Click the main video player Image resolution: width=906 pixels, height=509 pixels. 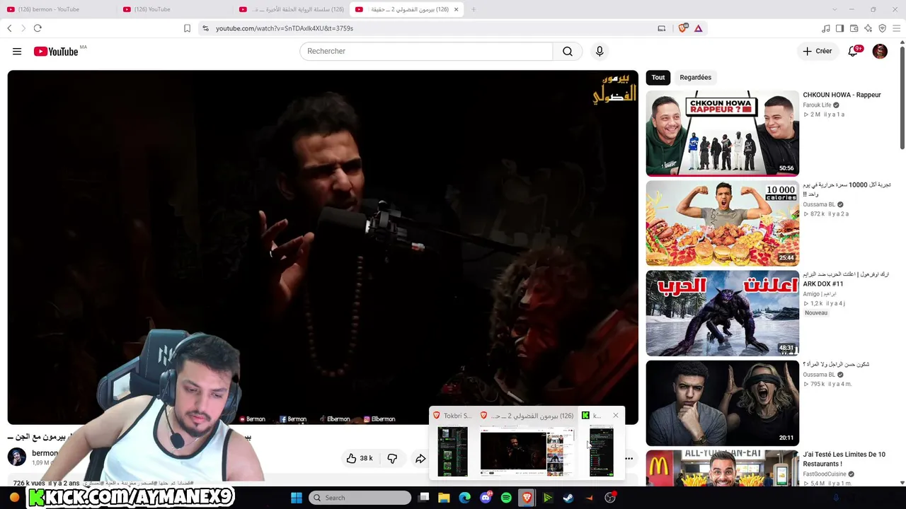[x=323, y=247]
